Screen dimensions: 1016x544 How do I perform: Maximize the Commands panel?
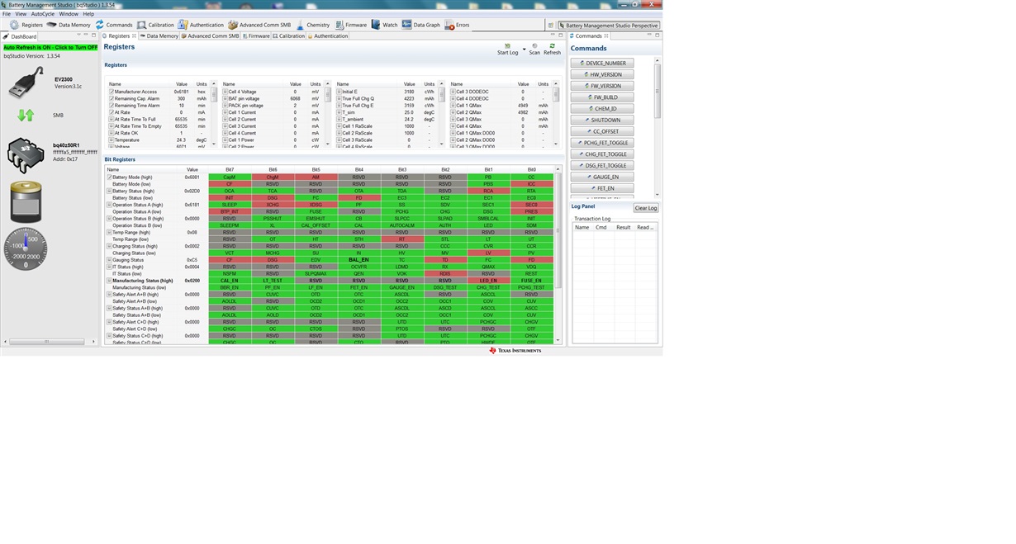tap(658, 35)
